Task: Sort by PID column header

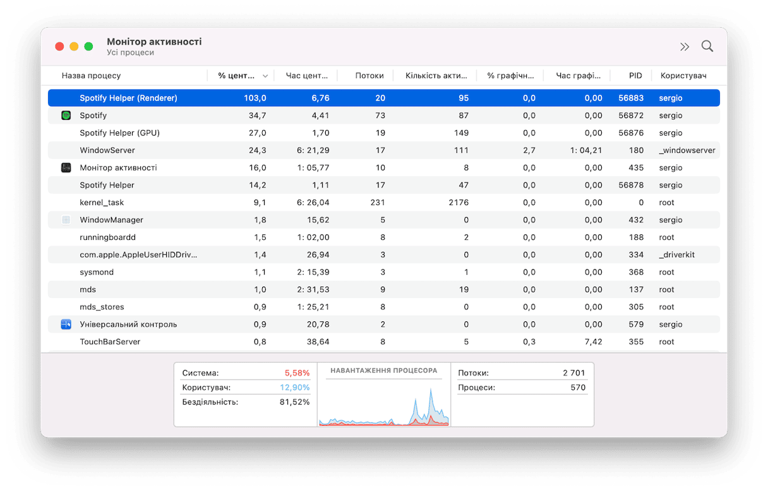Action: [635, 76]
